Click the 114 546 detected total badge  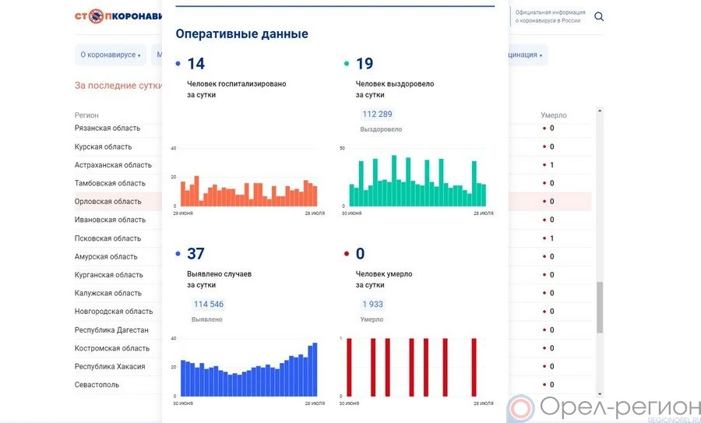(208, 305)
